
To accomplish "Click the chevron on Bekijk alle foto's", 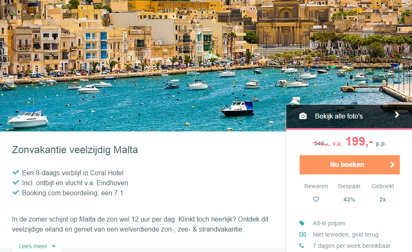I will [397, 115].
